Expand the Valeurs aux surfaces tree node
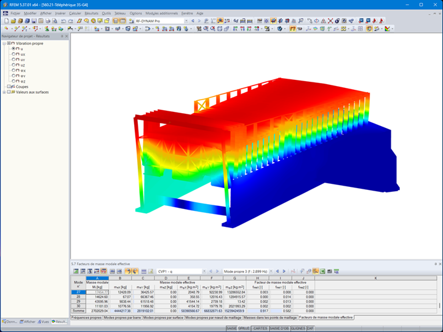Screen dimensions: 443x332 [x=4, y=92]
